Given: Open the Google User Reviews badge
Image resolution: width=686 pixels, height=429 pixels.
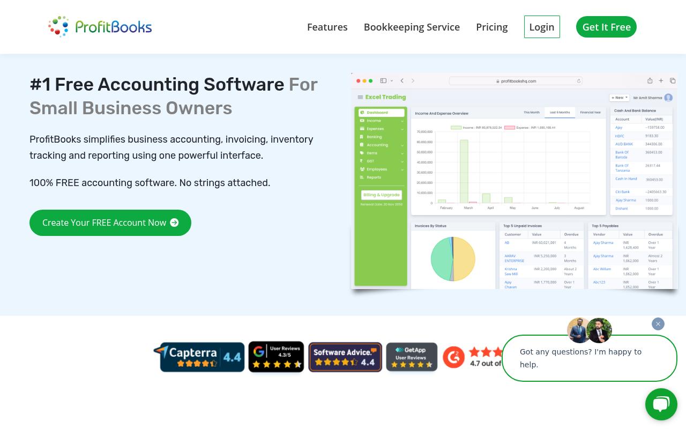Looking at the screenshot, I should tap(276, 357).
